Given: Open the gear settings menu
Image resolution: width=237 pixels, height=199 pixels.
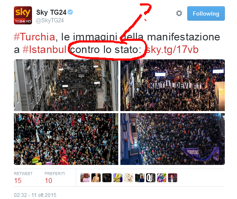Looking at the screenshot, I should (179, 13).
